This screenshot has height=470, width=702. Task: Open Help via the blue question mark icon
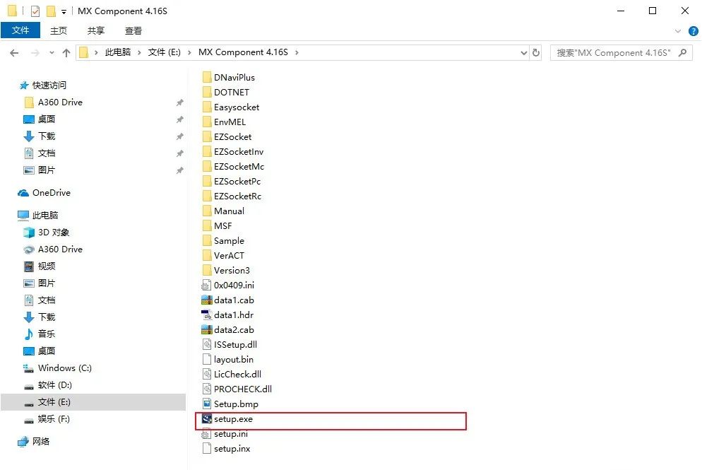(x=693, y=30)
